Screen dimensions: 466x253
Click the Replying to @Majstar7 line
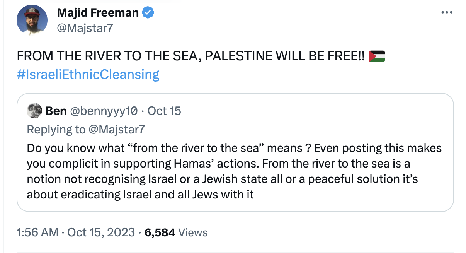[x=86, y=129]
